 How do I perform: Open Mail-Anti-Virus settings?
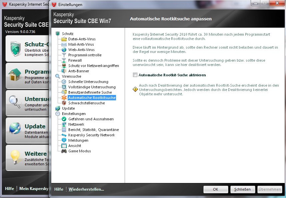click(x=81, y=44)
